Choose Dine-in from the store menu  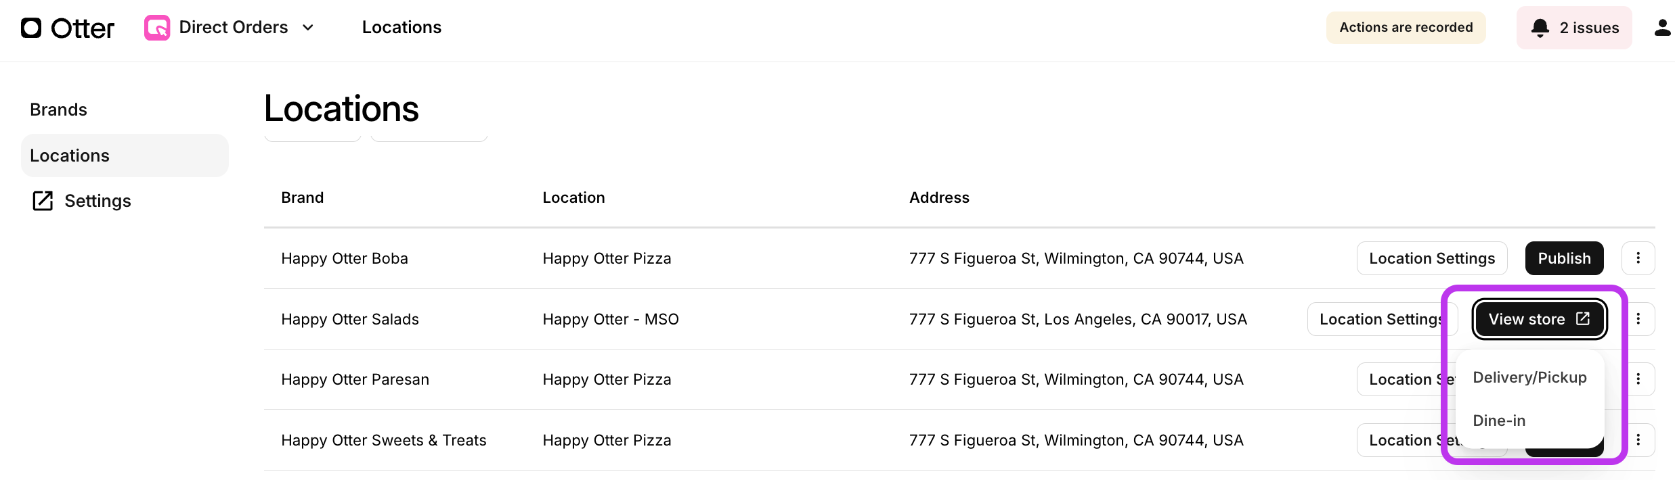1499,421
